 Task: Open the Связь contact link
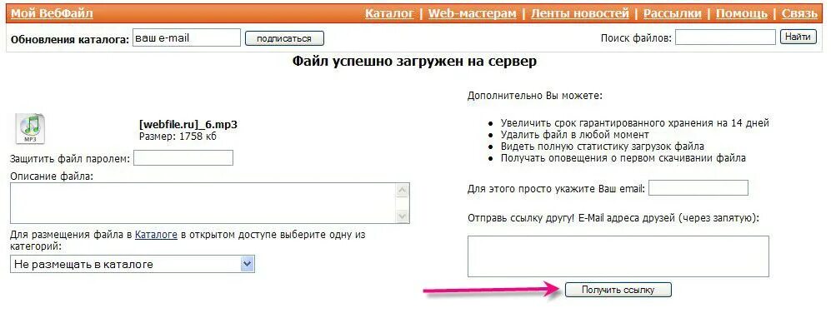[799, 13]
